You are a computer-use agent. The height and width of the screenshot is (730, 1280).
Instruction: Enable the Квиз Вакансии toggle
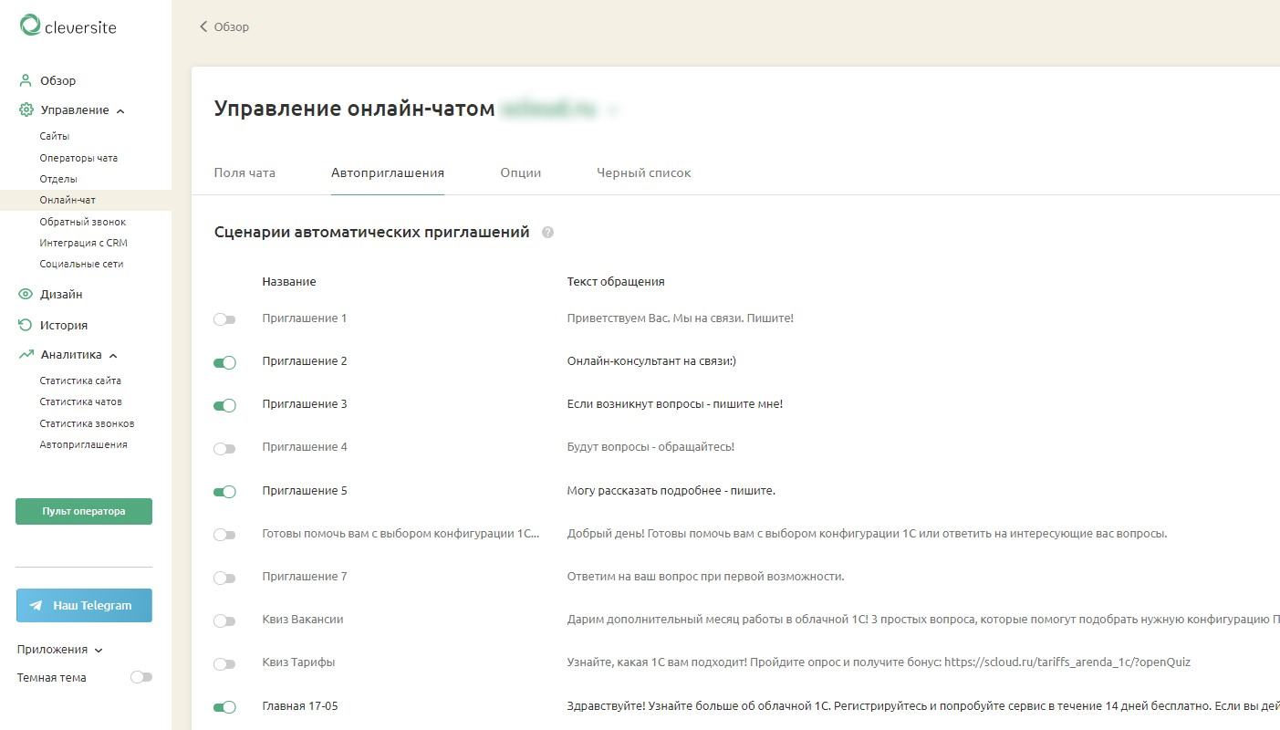tap(224, 620)
